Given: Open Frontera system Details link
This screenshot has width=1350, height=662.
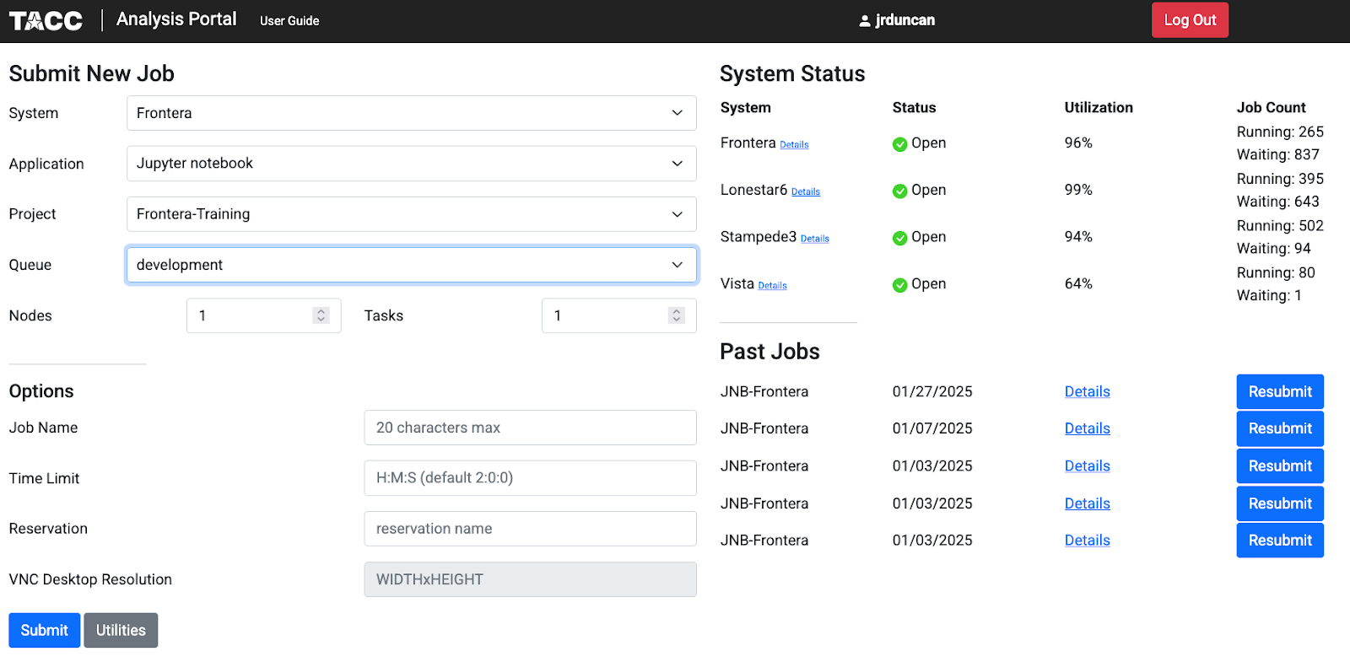Looking at the screenshot, I should tap(794, 145).
